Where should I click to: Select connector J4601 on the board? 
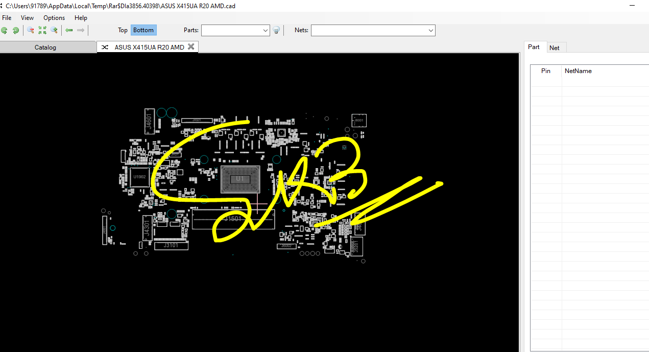(149, 121)
